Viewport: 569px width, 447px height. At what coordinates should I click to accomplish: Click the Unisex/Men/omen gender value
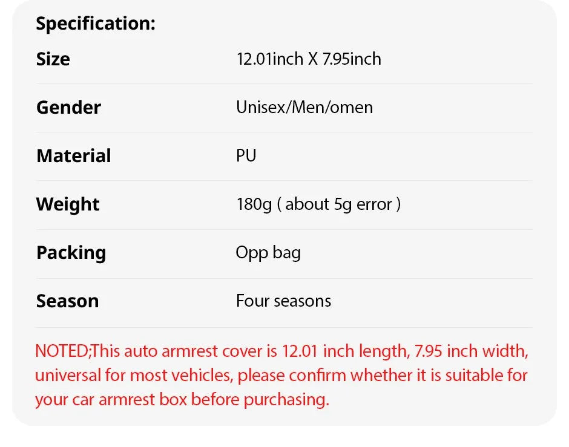(304, 108)
